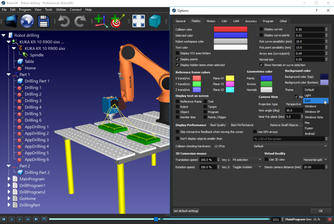334x224 pixels.
Task: Click the Add target icon in toolbar
Action: point(116,22)
